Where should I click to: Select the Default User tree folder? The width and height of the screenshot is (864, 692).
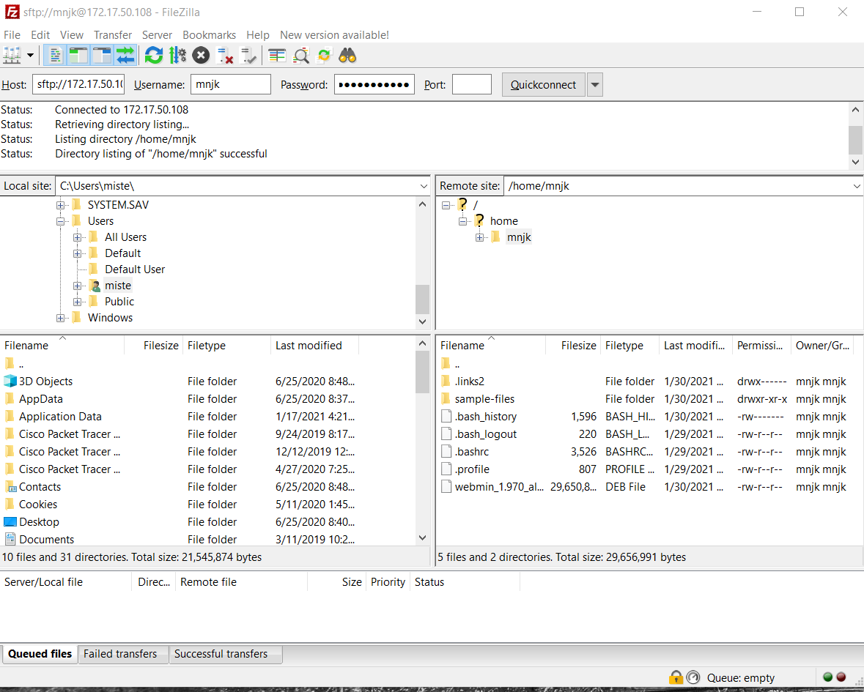[x=134, y=269]
